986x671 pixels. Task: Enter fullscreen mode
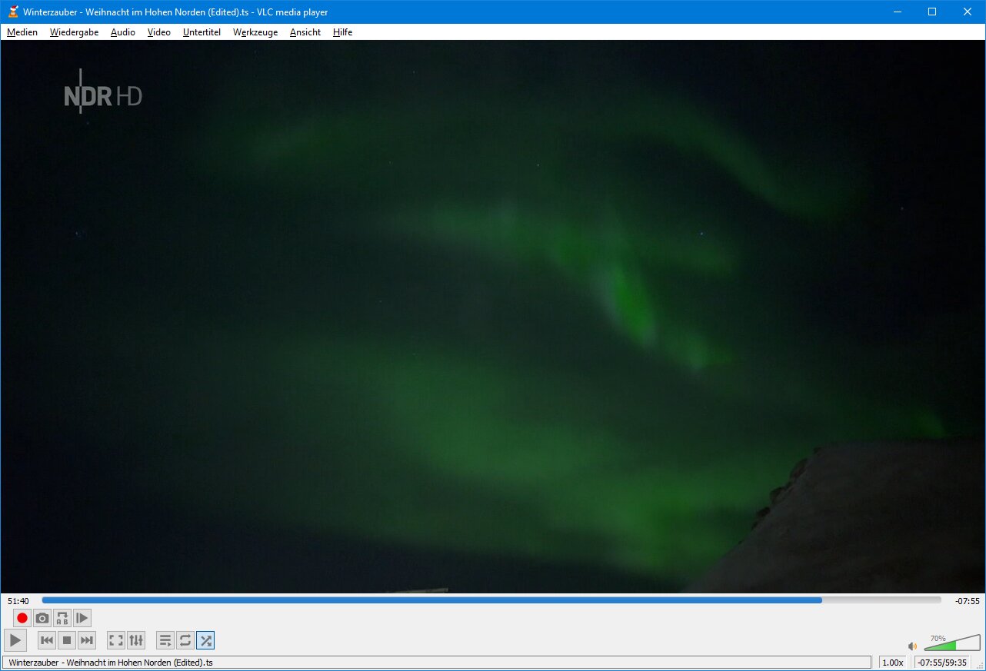pyautogui.click(x=116, y=640)
